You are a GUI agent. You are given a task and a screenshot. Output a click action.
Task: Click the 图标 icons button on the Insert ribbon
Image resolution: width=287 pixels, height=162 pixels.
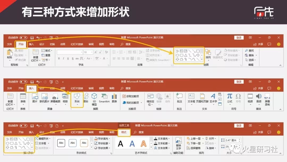tap(86, 98)
